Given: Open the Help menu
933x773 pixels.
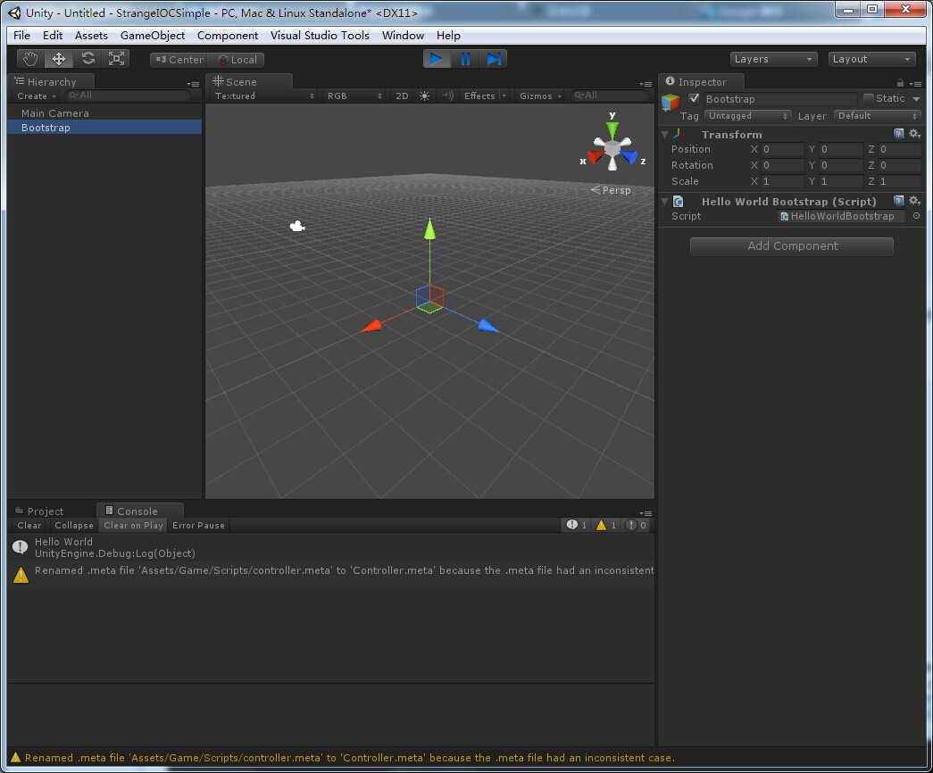Looking at the screenshot, I should tap(448, 35).
